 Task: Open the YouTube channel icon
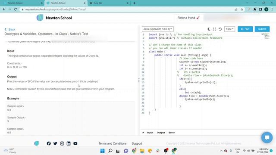click(75, 143)
